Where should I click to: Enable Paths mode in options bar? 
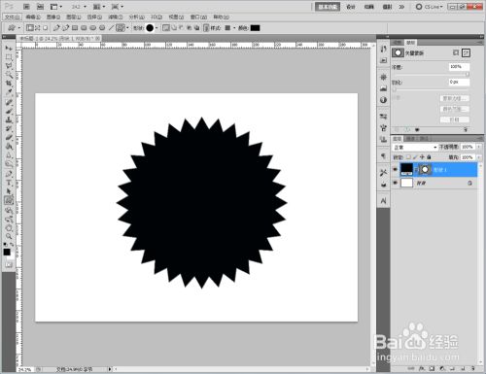tap(38, 28)
